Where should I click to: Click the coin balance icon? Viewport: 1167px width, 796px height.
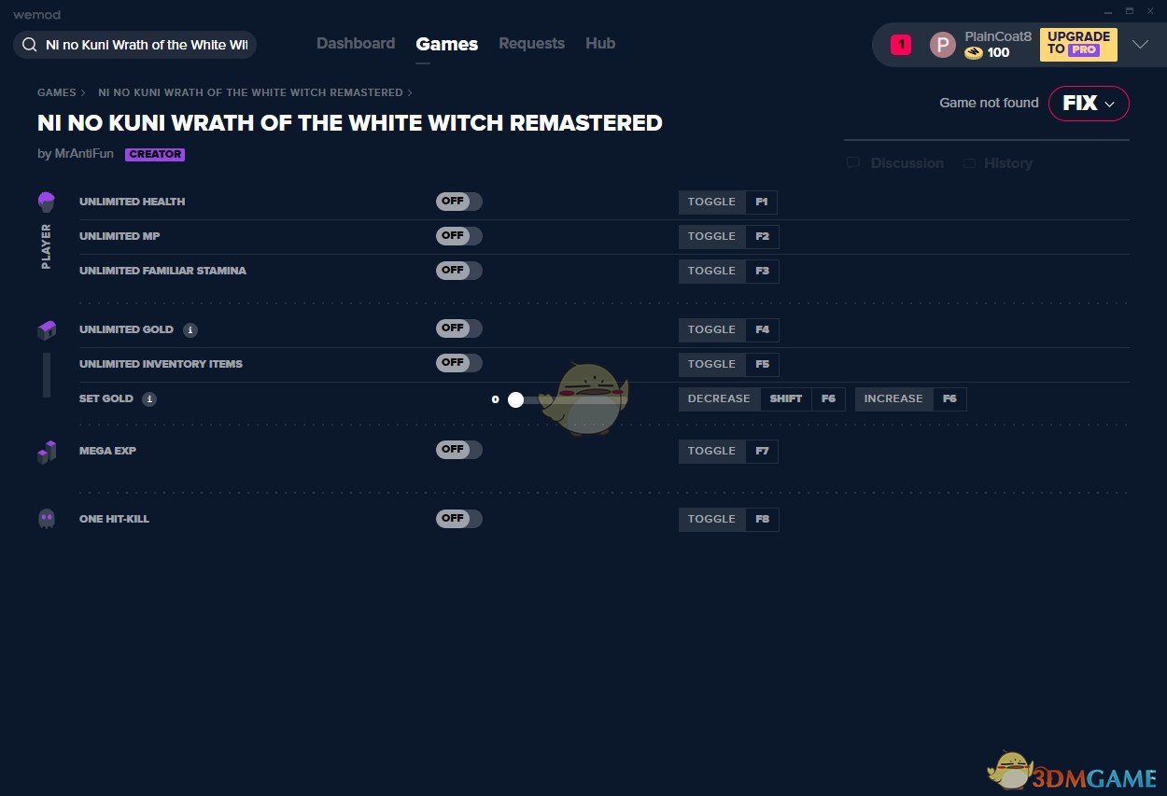click(974, 53)
